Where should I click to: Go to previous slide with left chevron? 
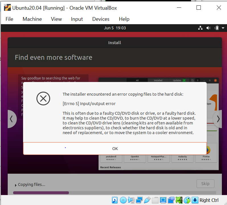11,119
